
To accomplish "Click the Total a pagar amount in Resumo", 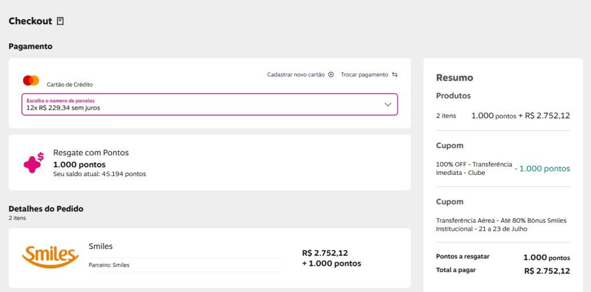I will pos(547,271).
